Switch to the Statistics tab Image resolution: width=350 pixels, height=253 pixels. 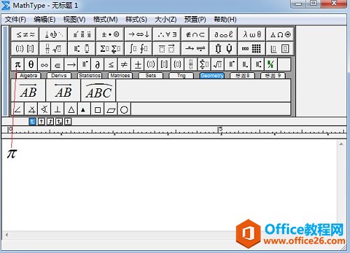coord(90,76)
